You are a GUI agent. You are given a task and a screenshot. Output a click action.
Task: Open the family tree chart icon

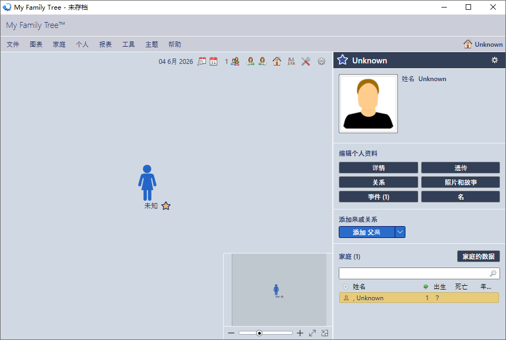(291, 61)
